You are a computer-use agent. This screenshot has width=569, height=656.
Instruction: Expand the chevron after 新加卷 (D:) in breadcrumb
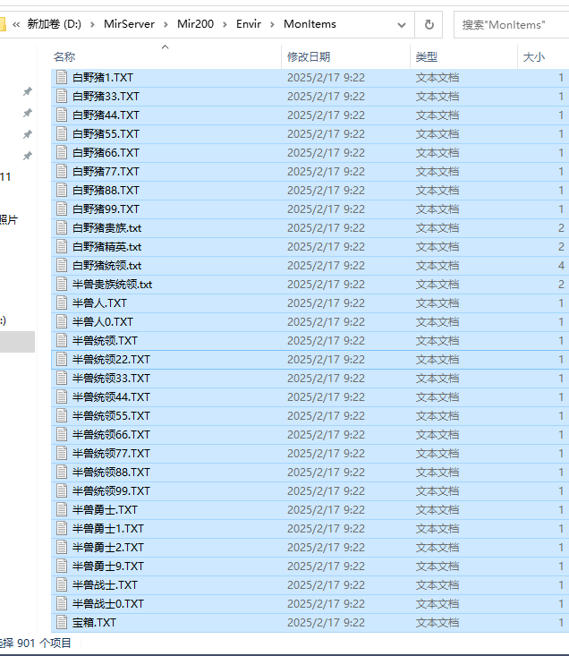(92, 25)
